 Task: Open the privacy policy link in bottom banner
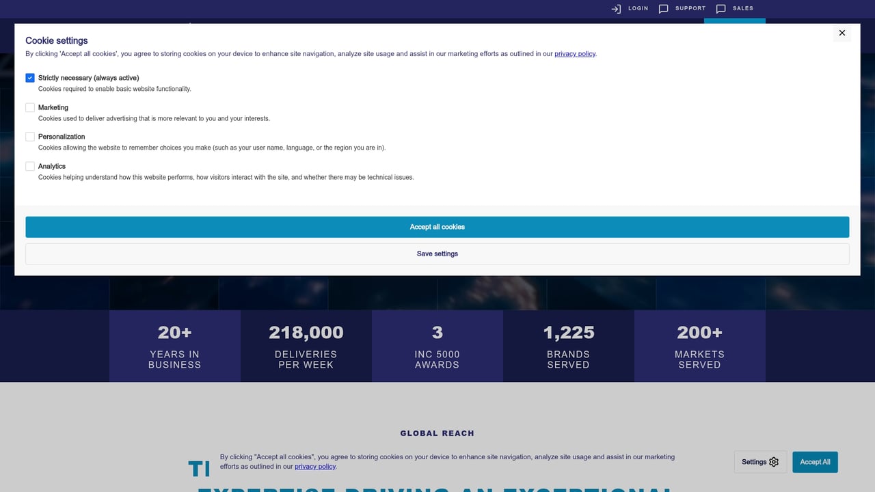(x=314, y=467)
